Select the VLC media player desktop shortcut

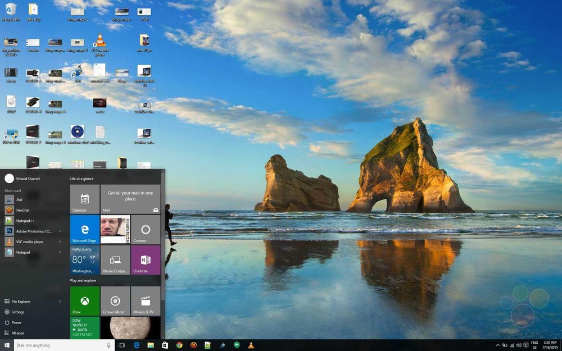point(100,45)
